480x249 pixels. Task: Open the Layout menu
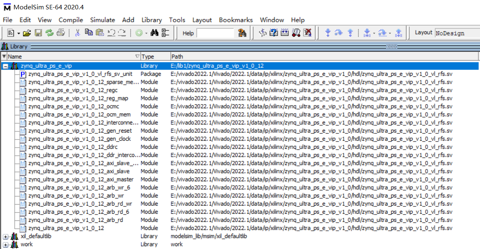(202, 20)
